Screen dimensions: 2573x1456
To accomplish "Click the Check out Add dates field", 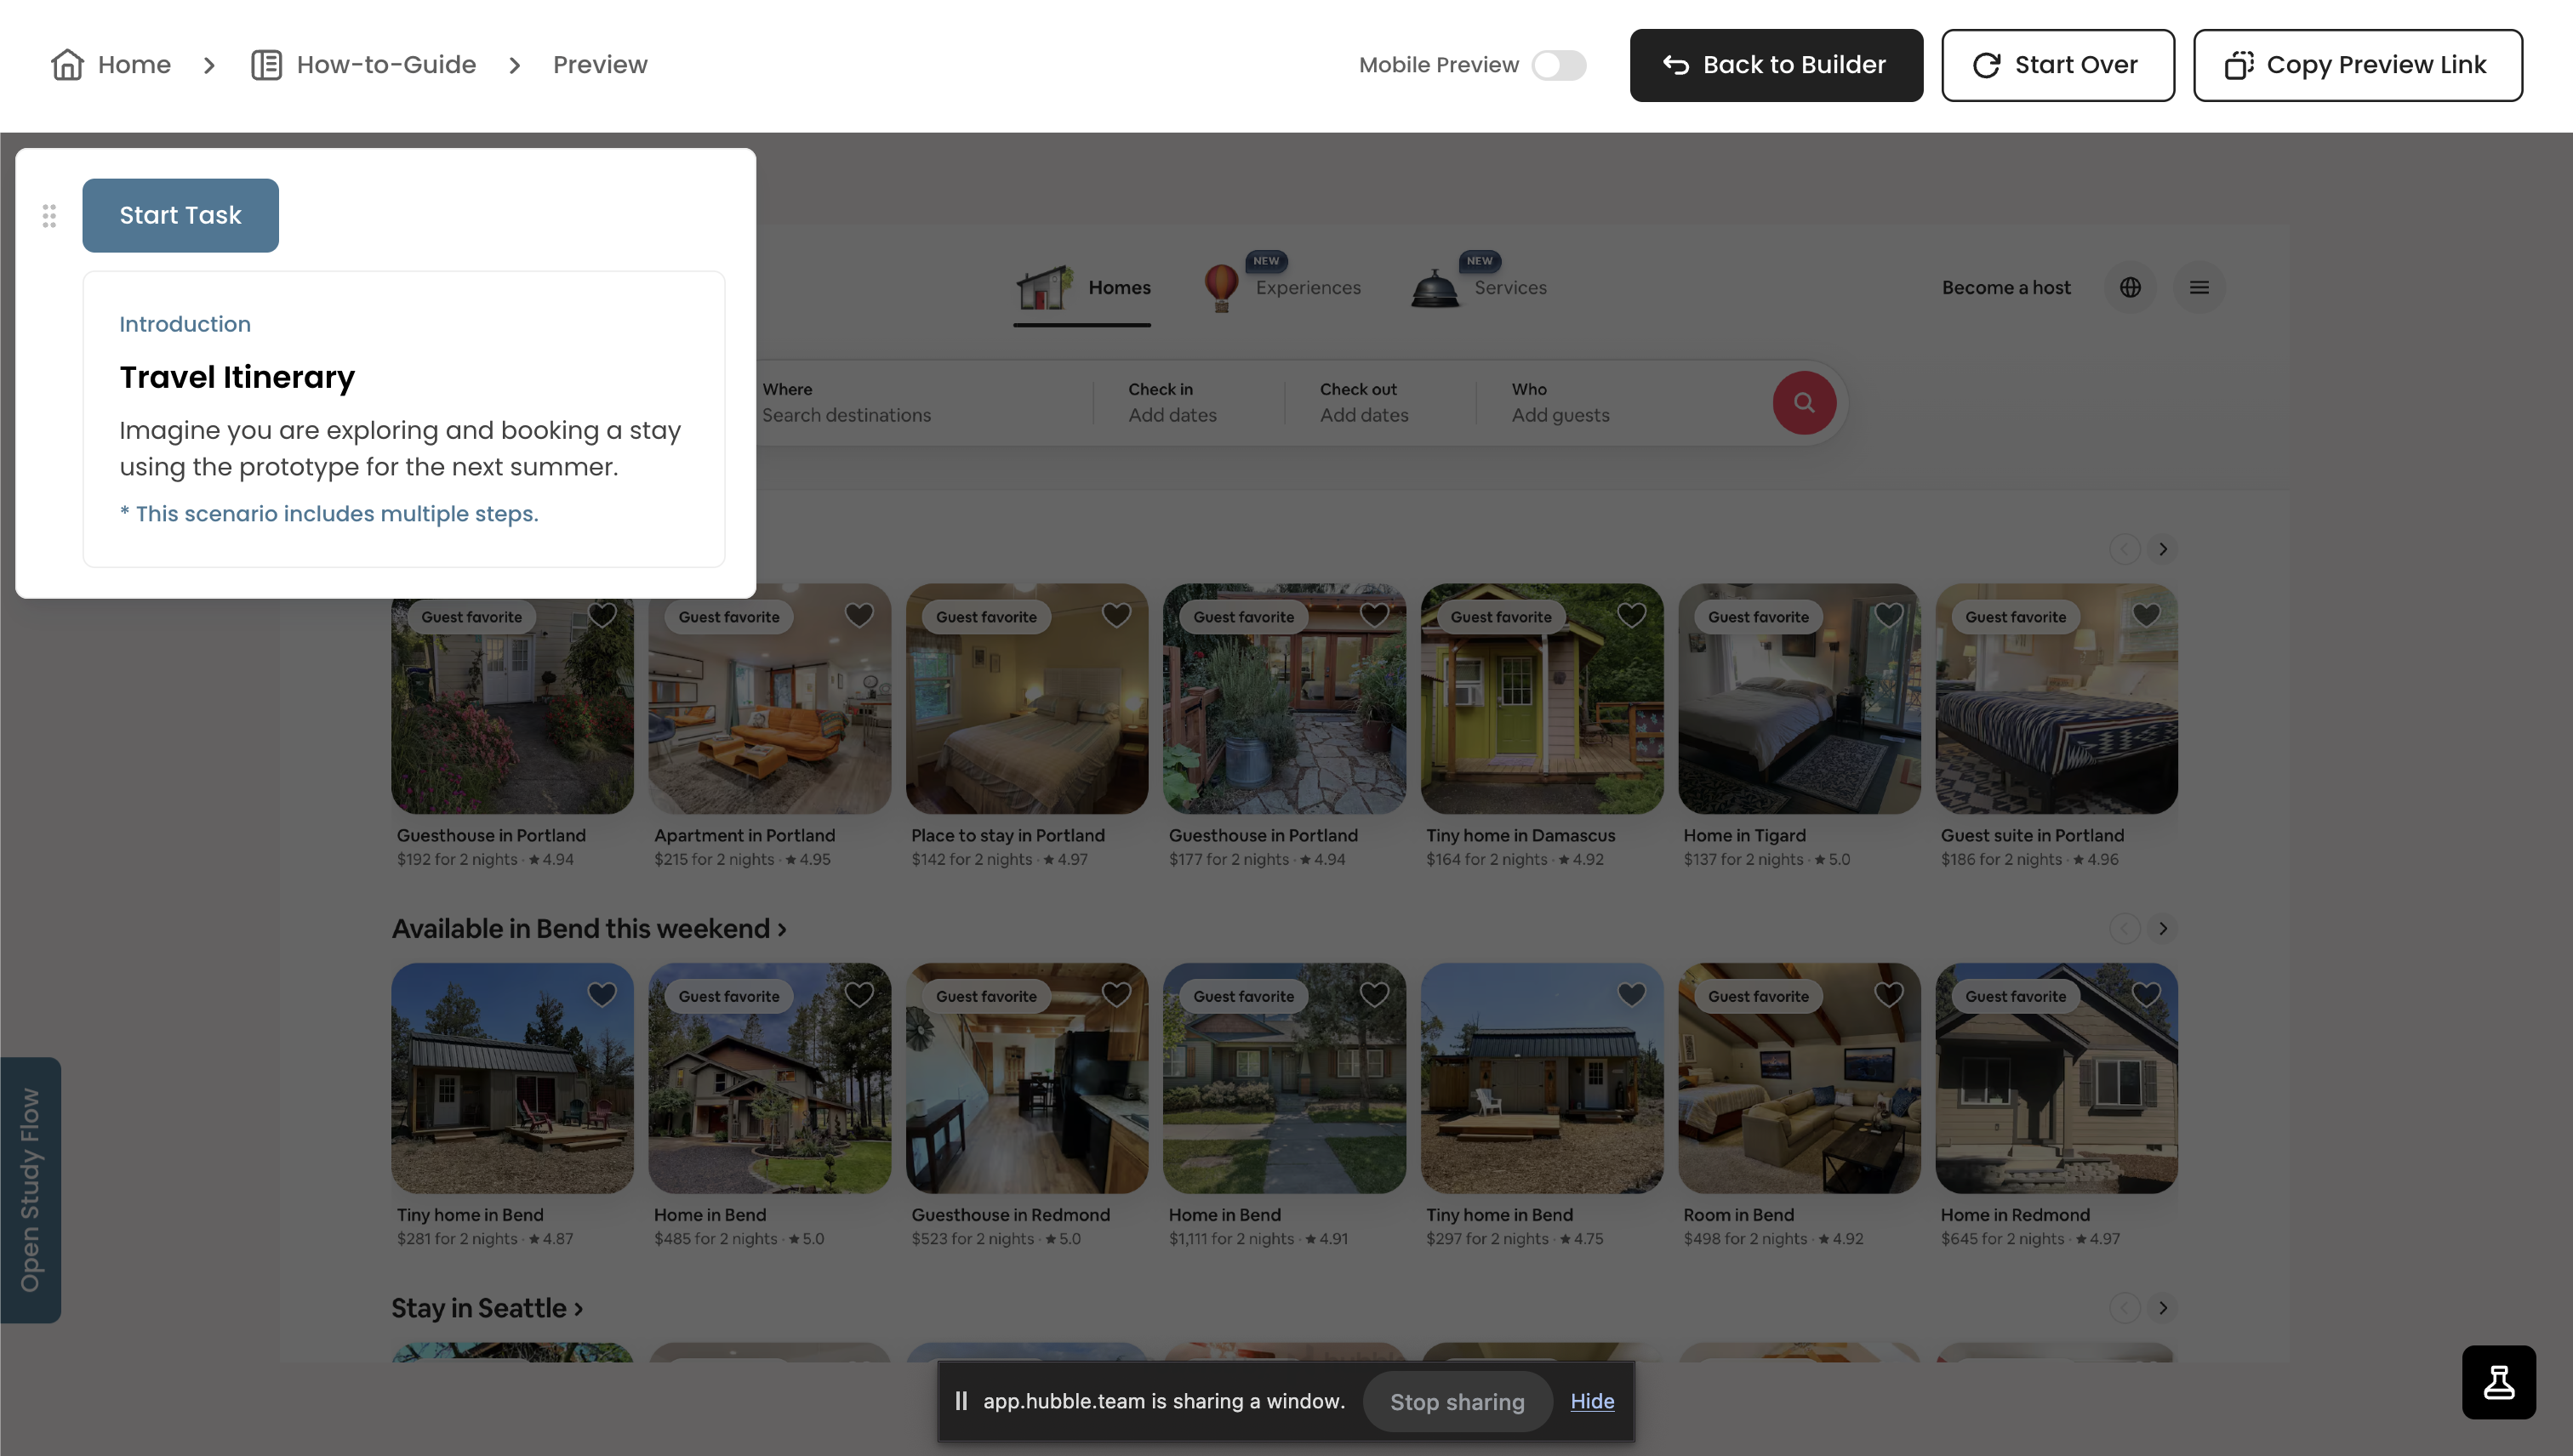I will (x=1379, y=403).
